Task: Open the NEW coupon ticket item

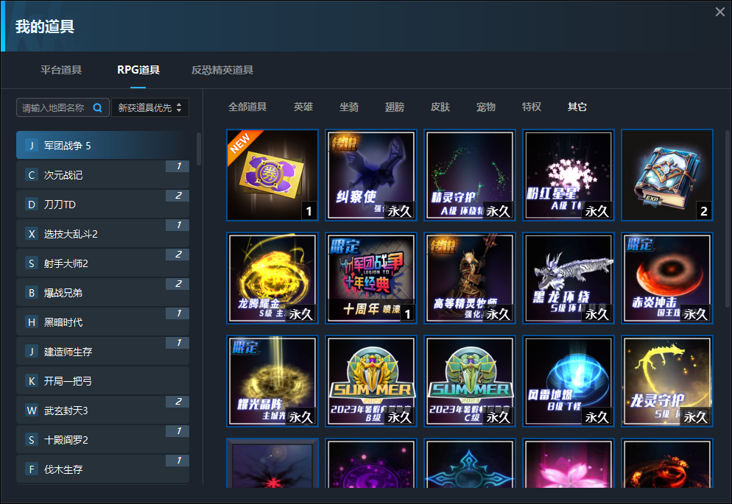Action: pos(272,175)
